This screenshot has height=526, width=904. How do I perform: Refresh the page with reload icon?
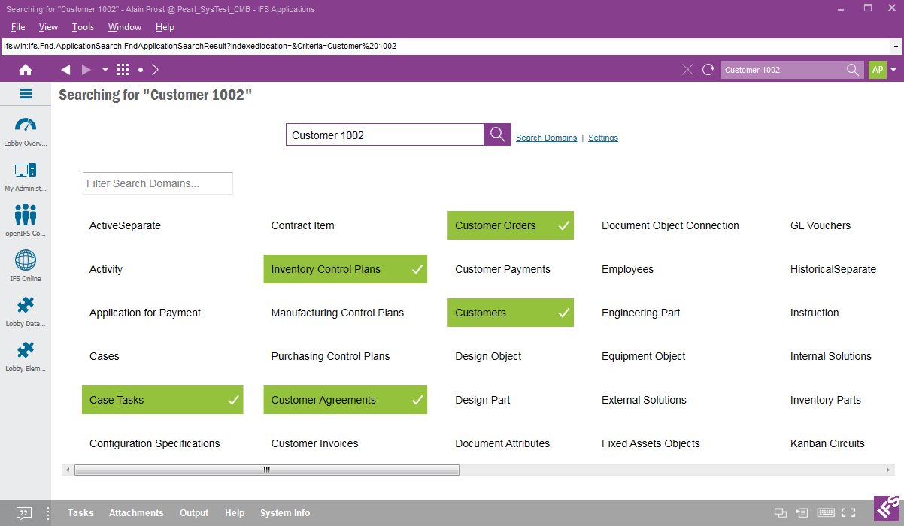coord(708,70)
